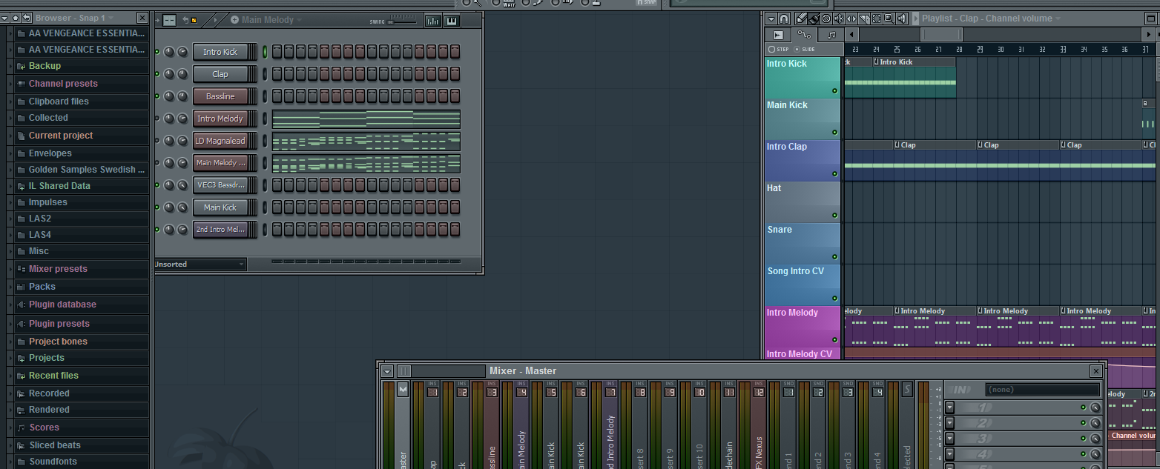Image resolution: width=1160 pixels, height=469 pixels.
Task: Mute the Clap channel via its green LED
Action: 156,74
